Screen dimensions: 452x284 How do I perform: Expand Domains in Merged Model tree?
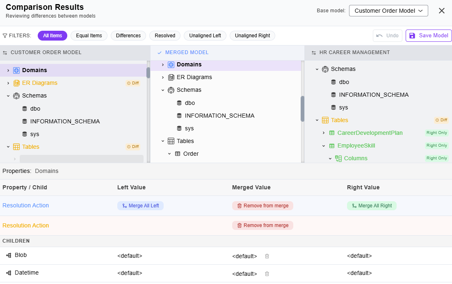tap(162, 64)
